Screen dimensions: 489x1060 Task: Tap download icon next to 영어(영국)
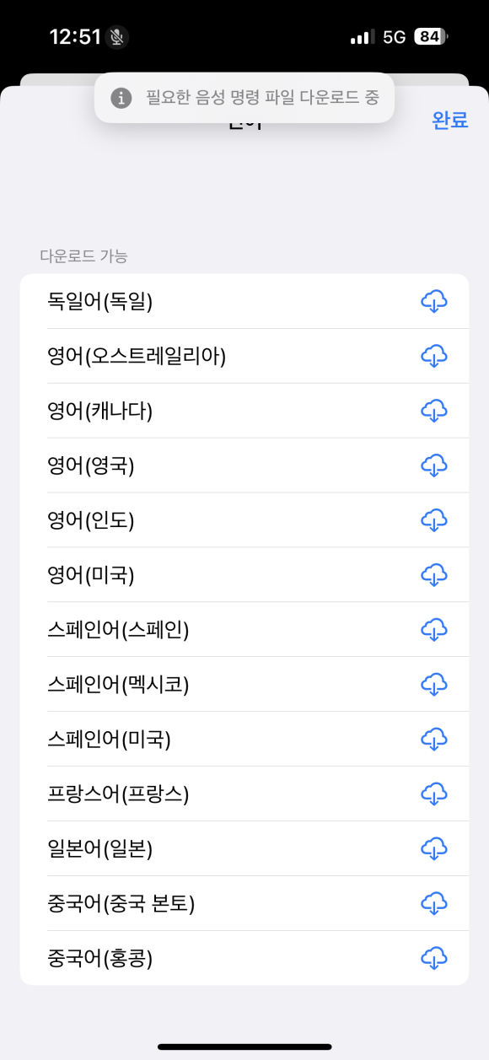[x=433, y=465]
